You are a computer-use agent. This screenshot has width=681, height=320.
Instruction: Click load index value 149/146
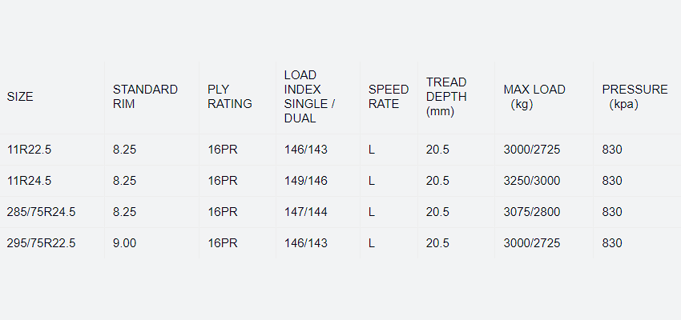[x=306, y=181]
